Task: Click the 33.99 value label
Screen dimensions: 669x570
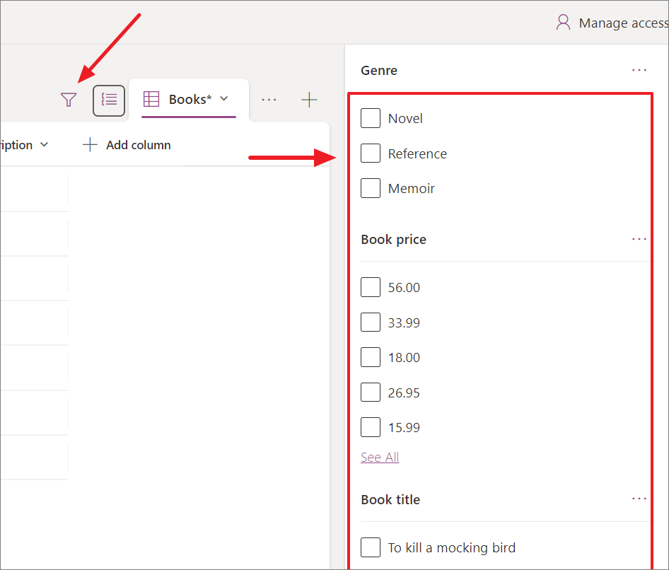Action: click(x=404, y=322)
